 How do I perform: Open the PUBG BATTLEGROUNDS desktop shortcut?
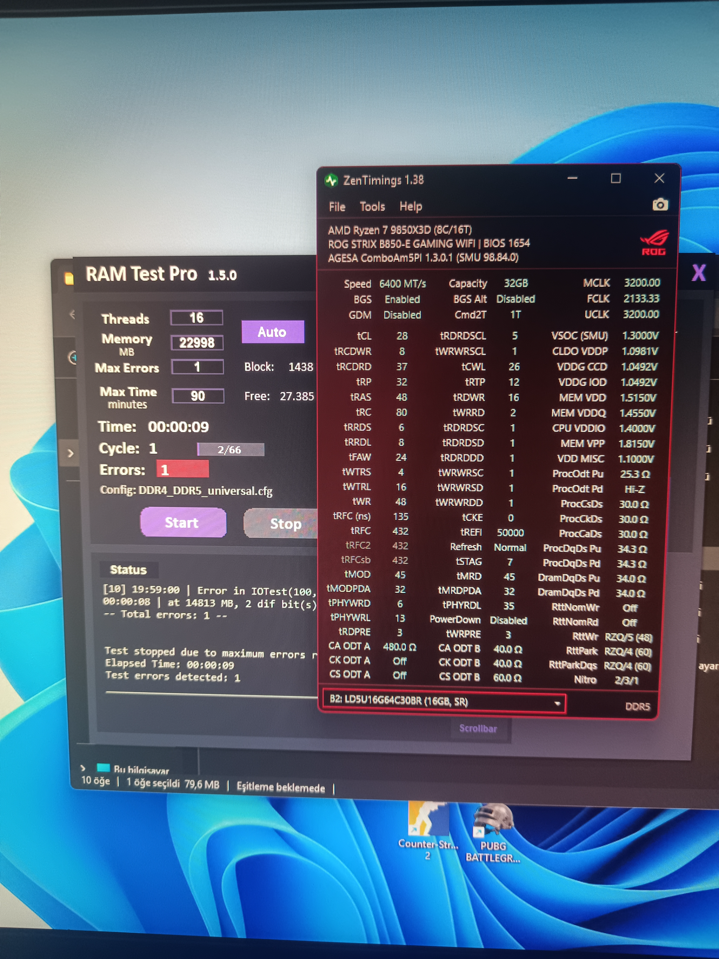click(x=493, y=833)
